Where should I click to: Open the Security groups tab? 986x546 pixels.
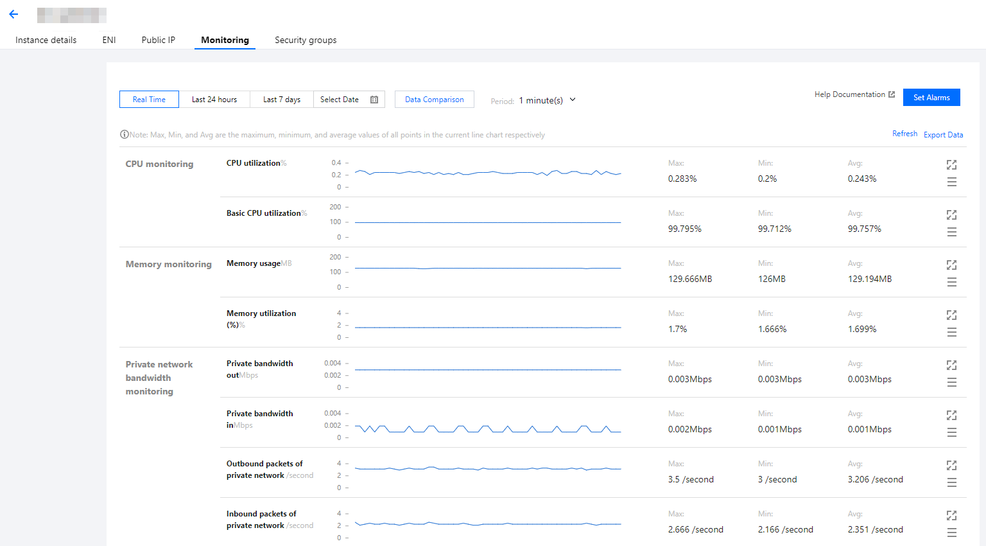pos(306,40)
